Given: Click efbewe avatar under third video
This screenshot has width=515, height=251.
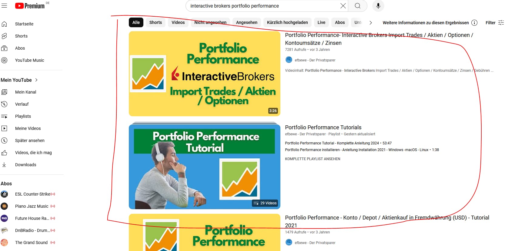Looking at the screenshot, I should click(289, 242).
